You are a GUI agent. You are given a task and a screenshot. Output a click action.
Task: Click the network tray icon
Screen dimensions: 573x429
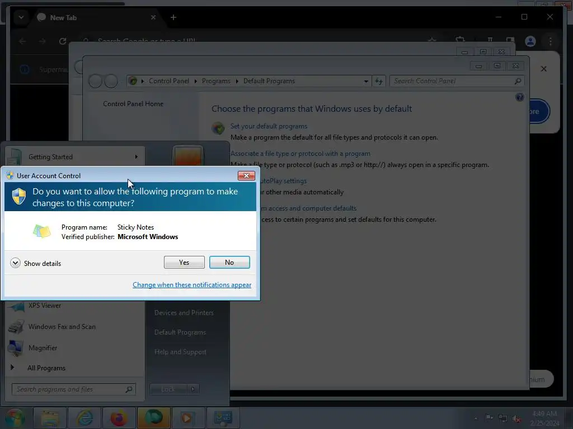503,418
